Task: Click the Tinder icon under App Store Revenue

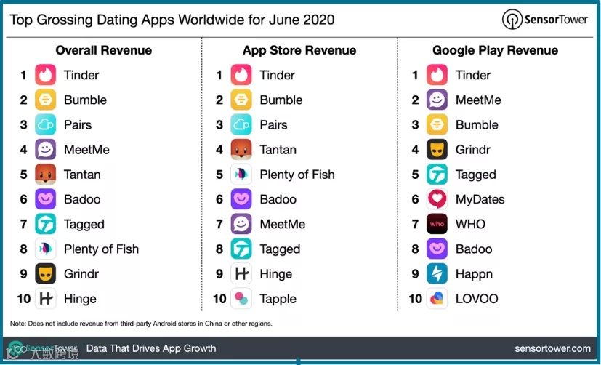Action: point(241,75)
